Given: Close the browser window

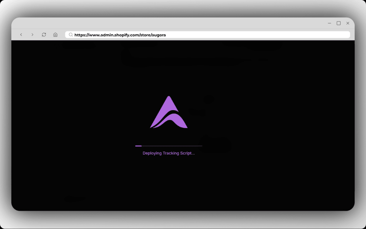Looking at the screenshot, I should pos(348,23).
